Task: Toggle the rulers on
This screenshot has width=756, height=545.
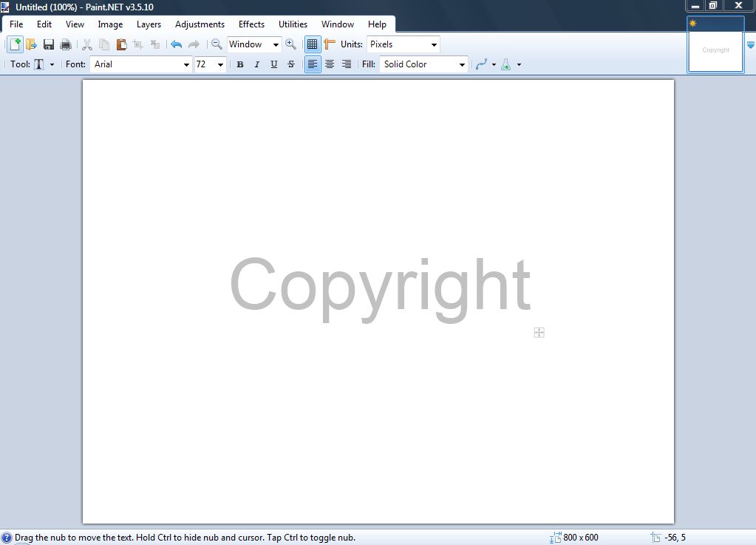Action: [329, 44]
